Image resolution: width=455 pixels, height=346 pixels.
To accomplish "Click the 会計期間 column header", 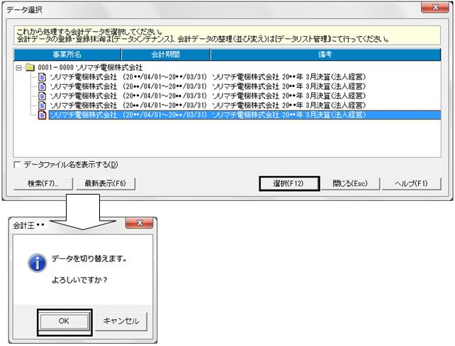I will click(x=166, y=54).
